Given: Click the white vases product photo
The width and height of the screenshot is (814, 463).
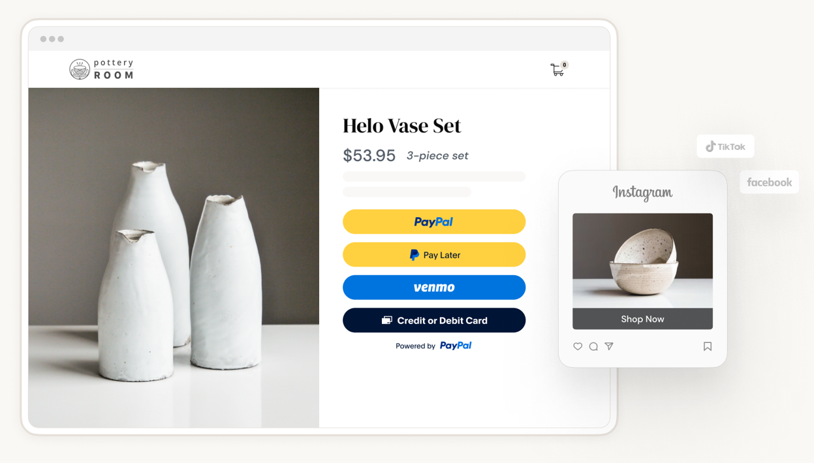Looking at the screenshot, I should click(174, 258).
